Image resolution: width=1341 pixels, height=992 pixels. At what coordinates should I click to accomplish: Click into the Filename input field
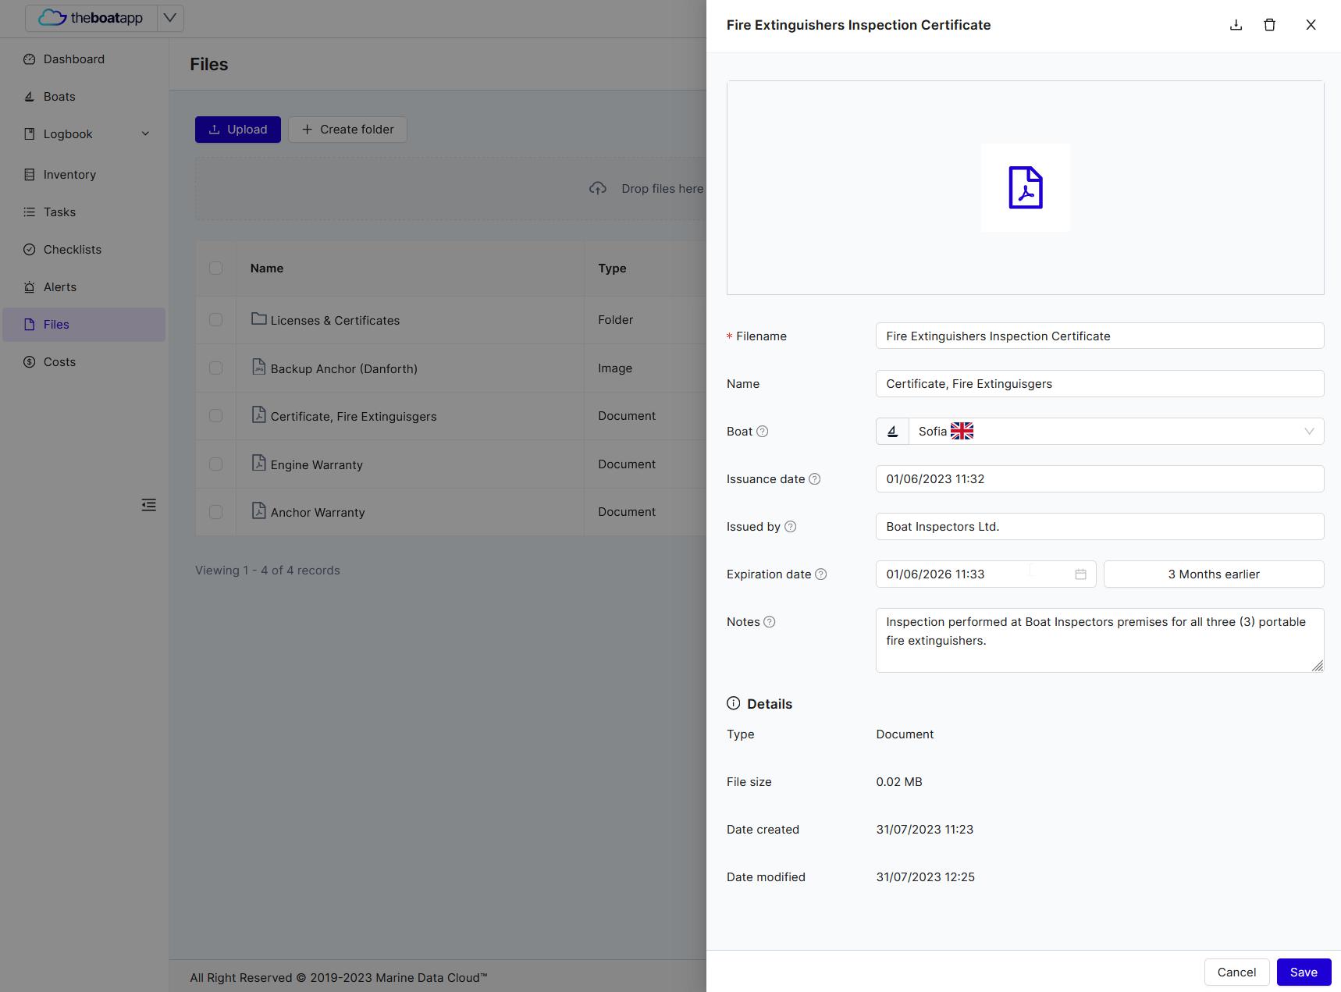[x=1100, y=336]
